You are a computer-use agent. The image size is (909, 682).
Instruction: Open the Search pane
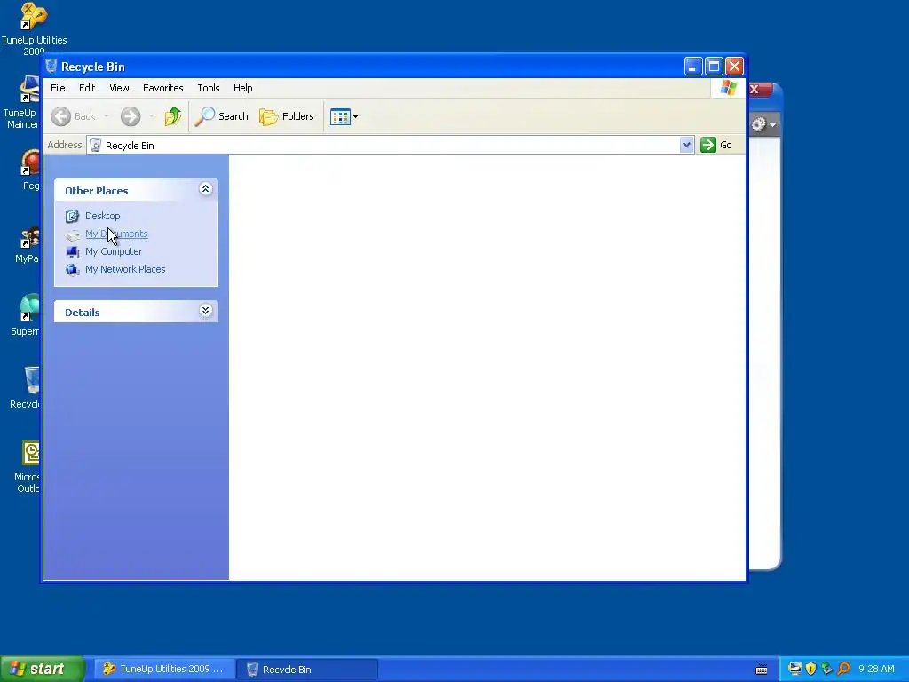tap(221, 116)
